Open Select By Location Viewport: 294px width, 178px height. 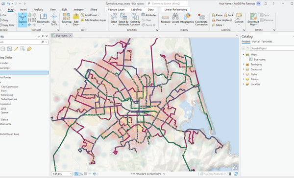(x=135, y=20)
